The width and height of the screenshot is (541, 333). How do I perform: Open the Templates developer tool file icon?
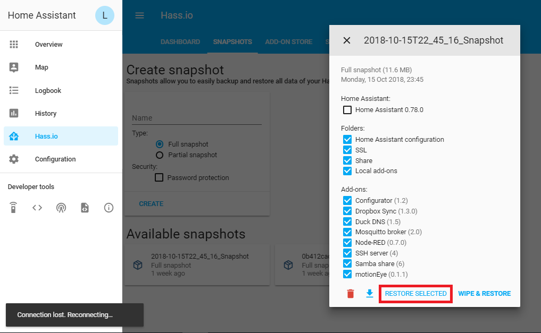click(x=85, y=208)
